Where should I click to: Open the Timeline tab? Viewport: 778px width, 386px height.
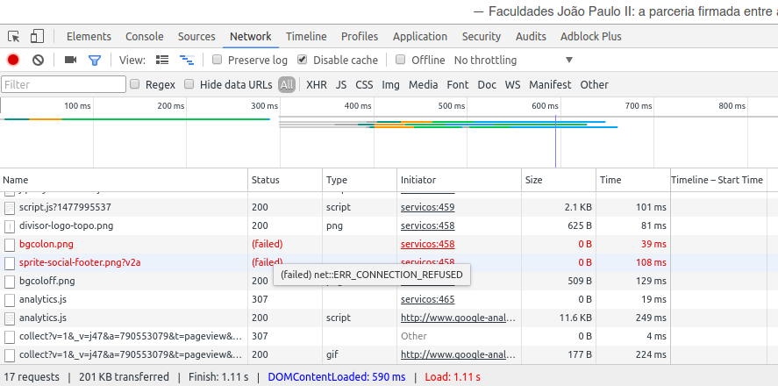pyautogui.click(x=306, y=36)
